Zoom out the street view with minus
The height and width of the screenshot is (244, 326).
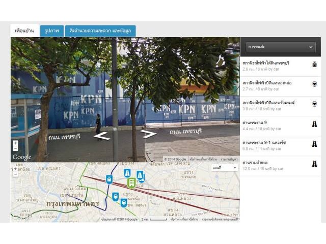(x=15, y=149)
